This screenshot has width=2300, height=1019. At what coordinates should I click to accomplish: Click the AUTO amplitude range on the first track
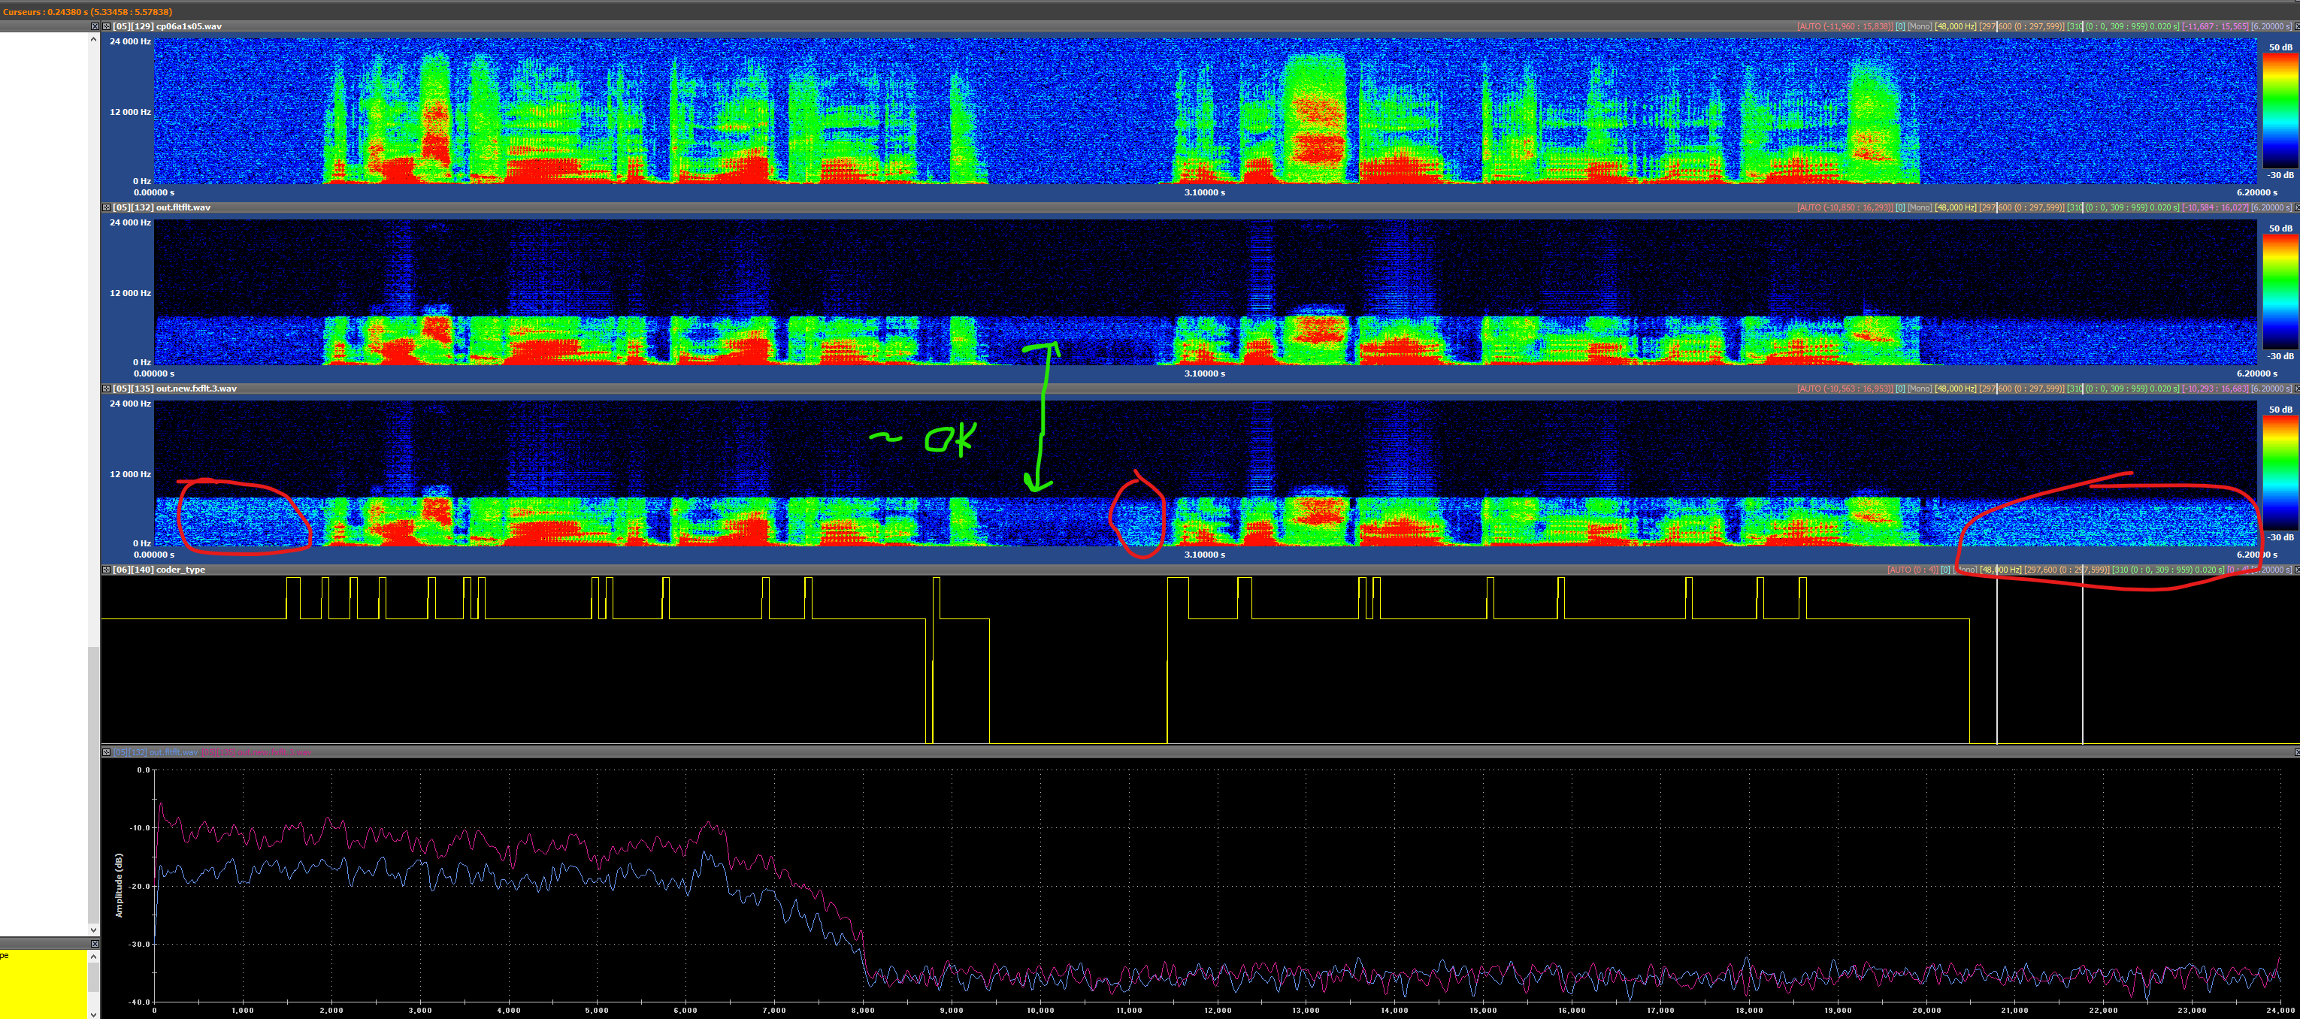1844,27
